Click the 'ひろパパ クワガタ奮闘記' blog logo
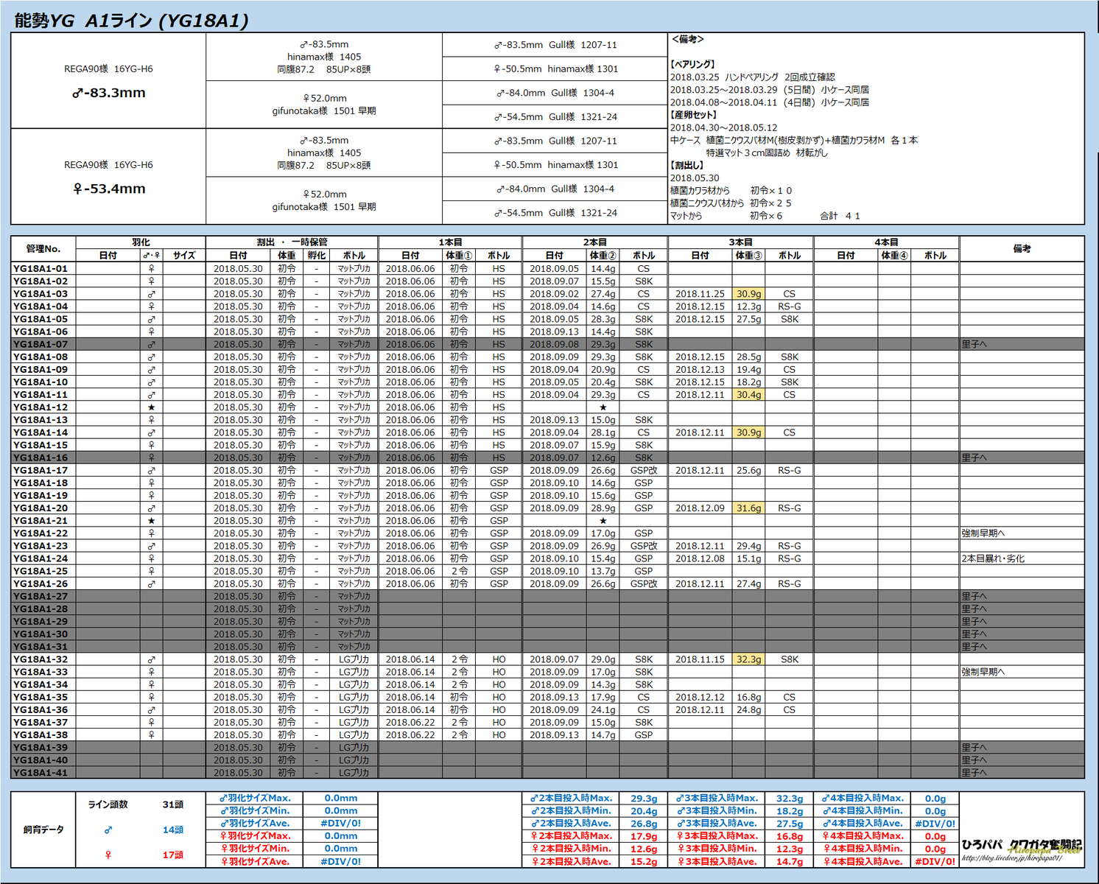This screenshot has width=1099, height=884. tap(1022, 846)
